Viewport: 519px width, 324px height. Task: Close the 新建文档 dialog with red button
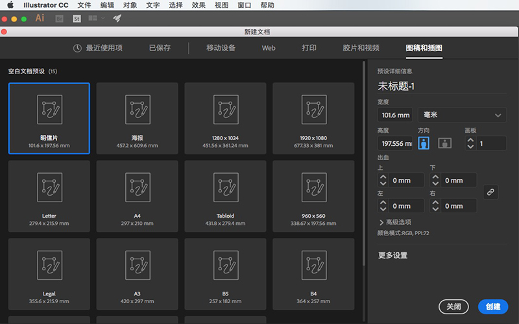point(4,32)
